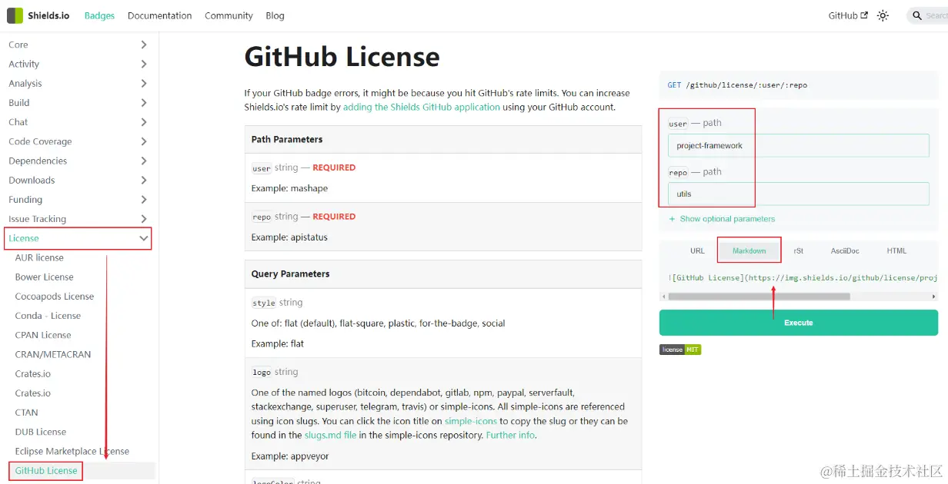The image size is (948, 484).
Task: Open search via the magnifier icon
Action: click(x=916, y=15)
